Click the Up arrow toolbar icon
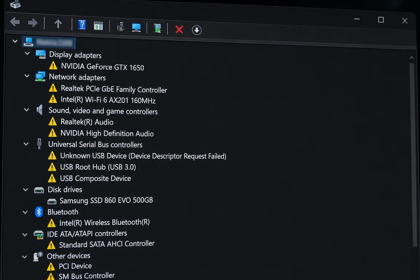 58,24
